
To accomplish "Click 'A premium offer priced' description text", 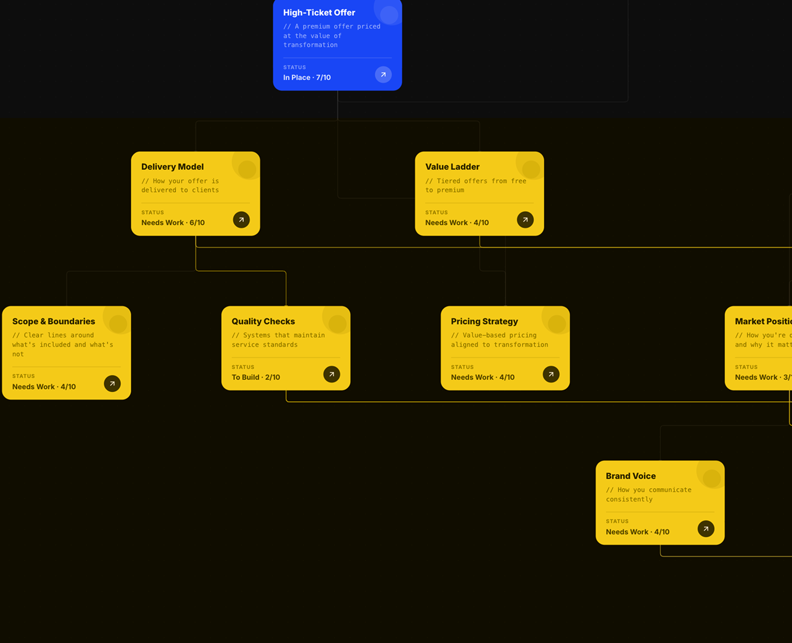I will (332, 36).
